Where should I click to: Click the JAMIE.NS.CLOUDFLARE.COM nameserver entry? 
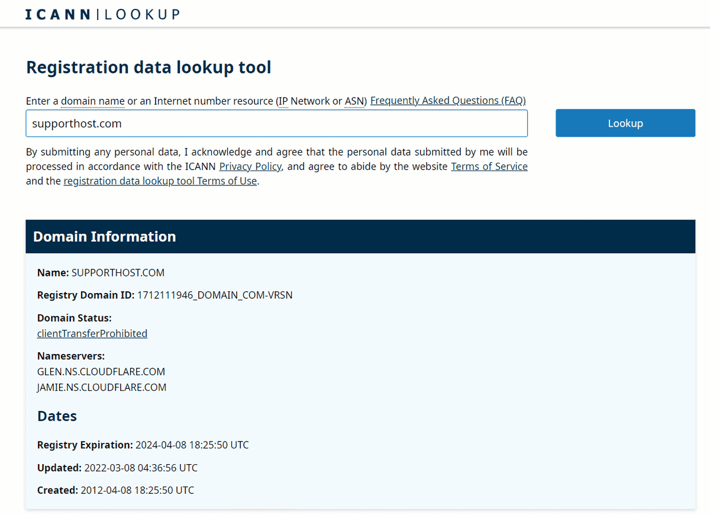[x=102, y=387]
